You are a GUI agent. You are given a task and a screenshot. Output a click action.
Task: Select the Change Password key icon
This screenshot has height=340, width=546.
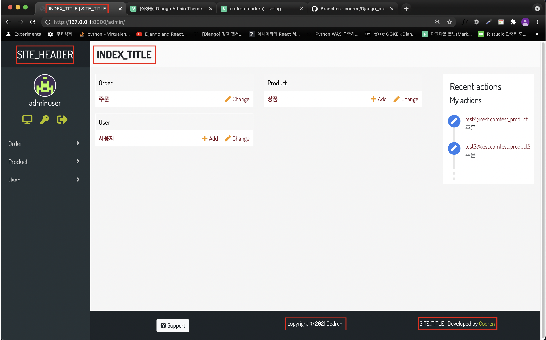[45, 119]
